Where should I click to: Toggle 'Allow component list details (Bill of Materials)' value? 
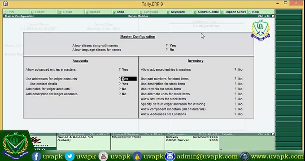[x=240, y=109]
